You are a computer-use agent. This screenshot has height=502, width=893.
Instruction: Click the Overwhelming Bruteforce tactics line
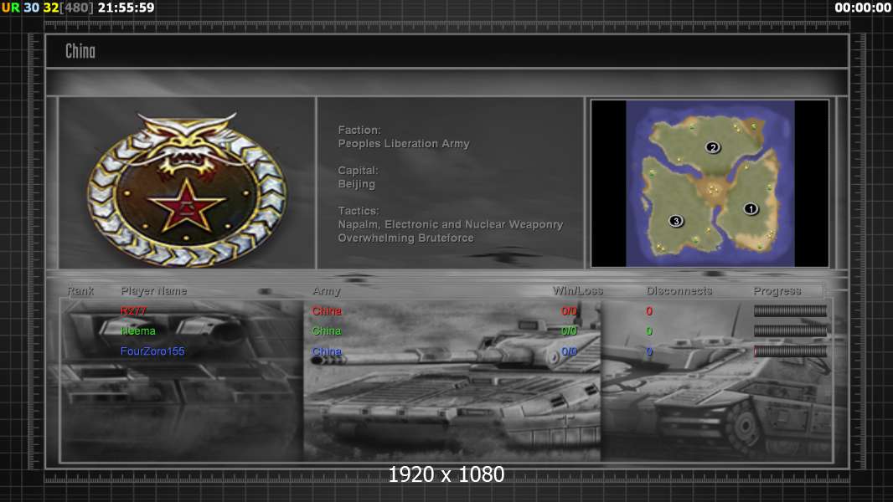click(405, 238)
